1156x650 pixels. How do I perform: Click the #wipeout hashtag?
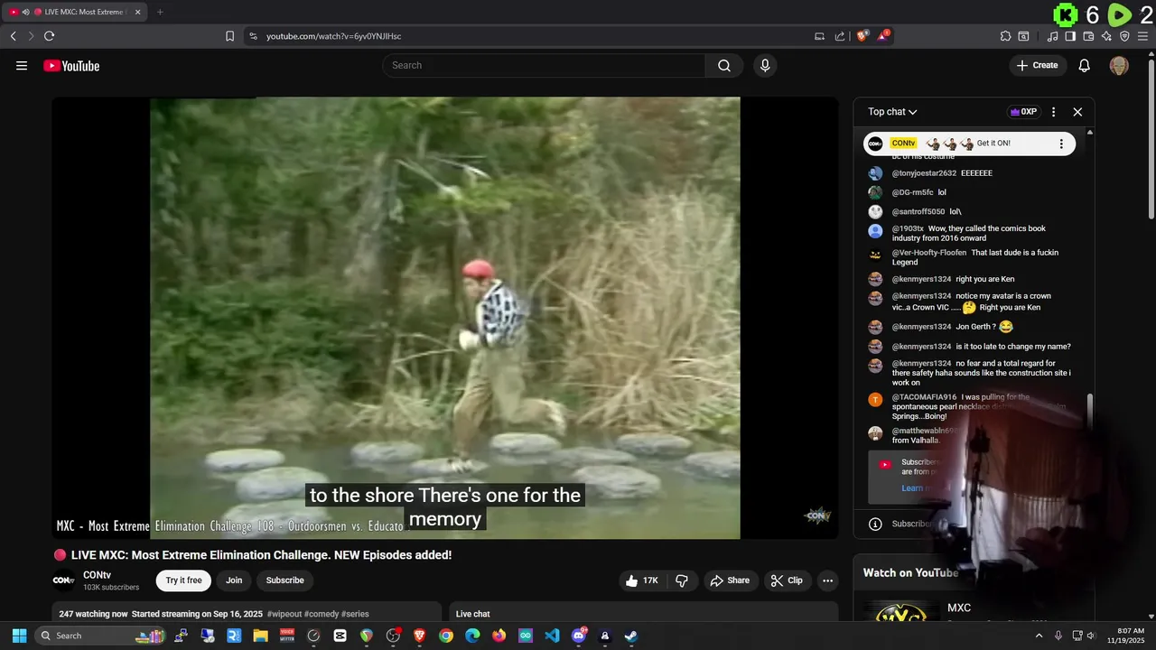pos(284,614)
